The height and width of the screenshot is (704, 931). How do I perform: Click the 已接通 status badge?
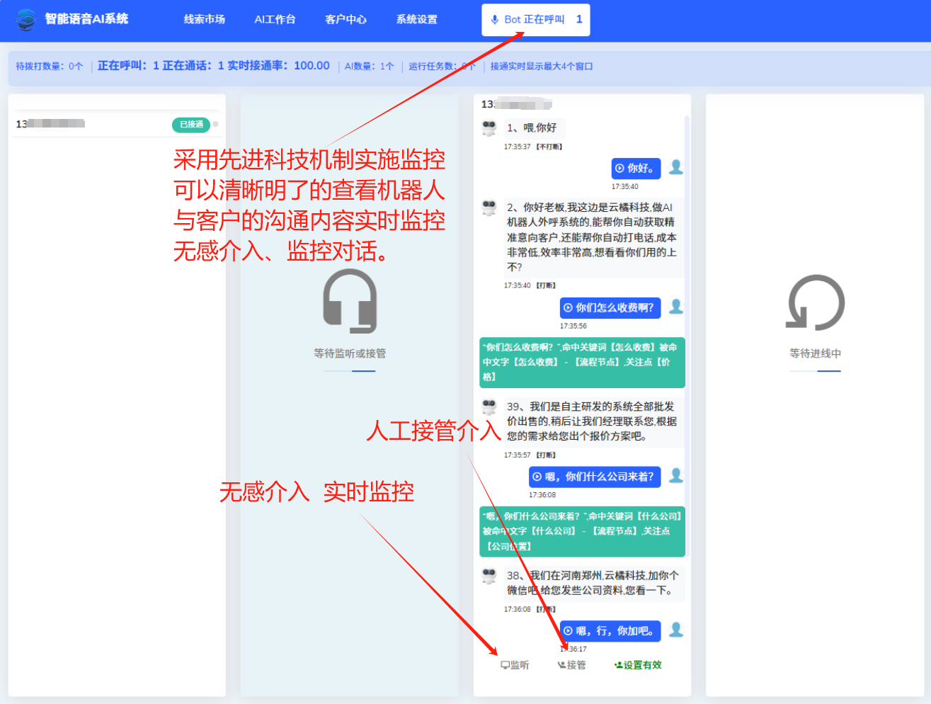tap(191, 125)
